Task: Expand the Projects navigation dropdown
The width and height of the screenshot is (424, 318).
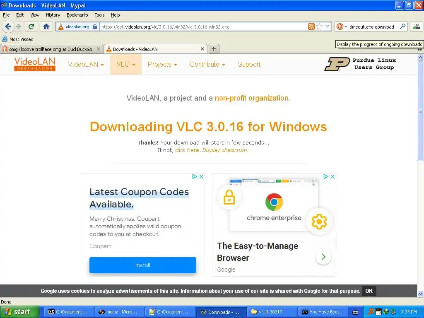Action: pos(162,64)
